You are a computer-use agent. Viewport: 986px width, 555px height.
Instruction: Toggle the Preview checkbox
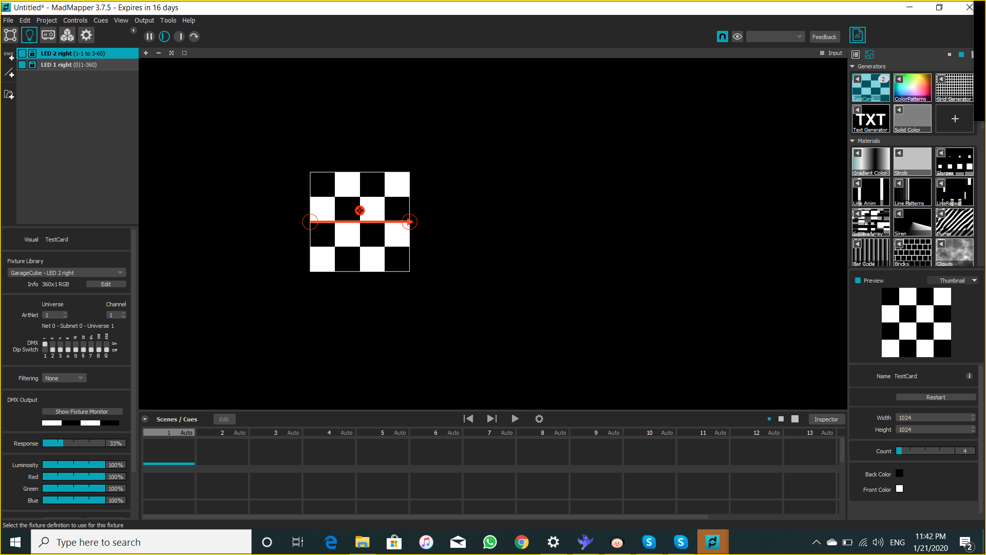[x=858, y=281]
